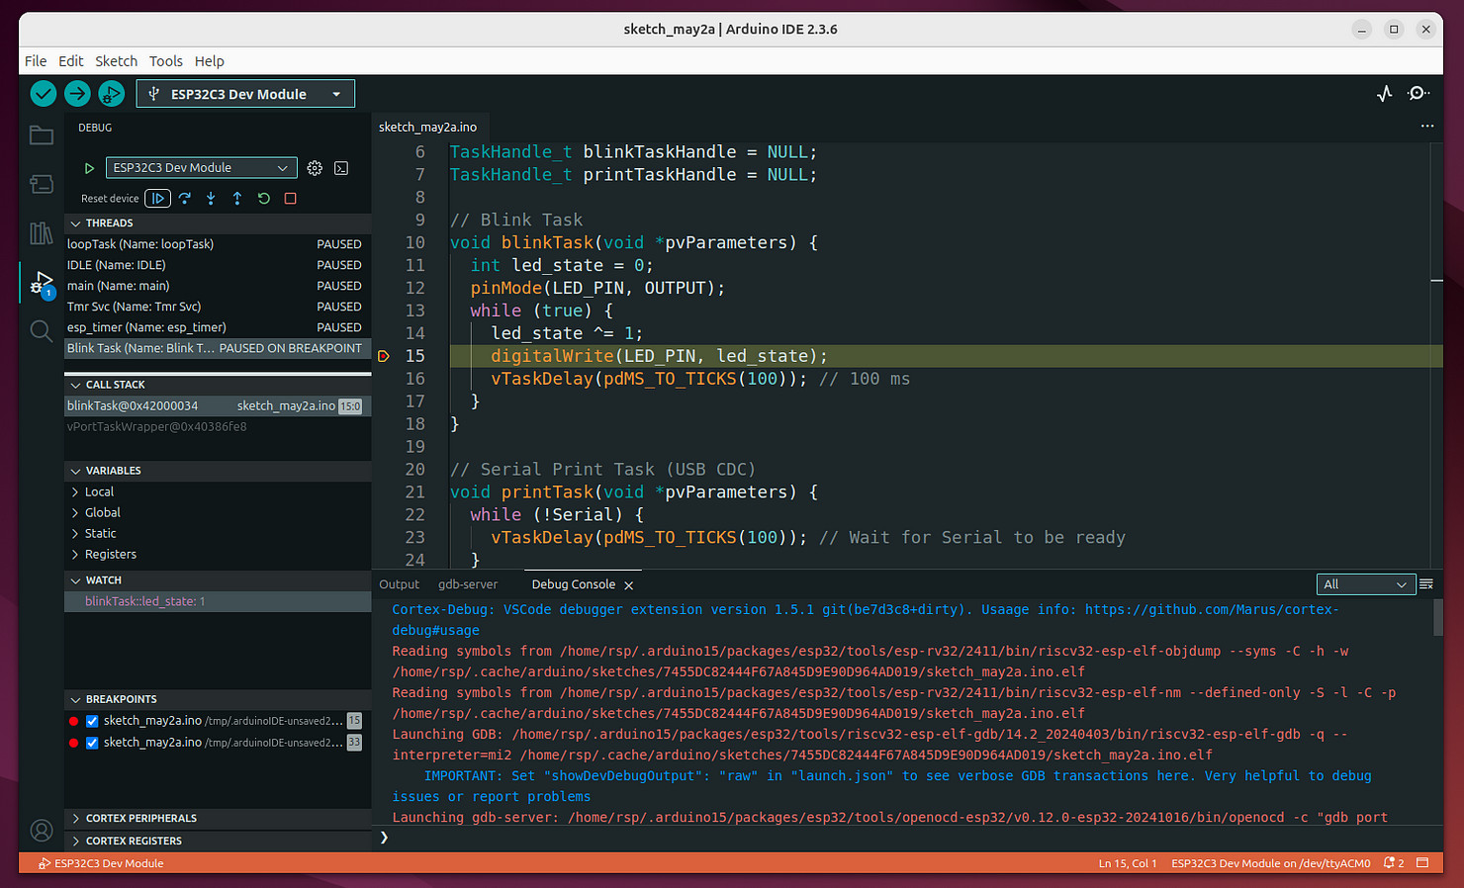Open launch.json gear icon
Image resolution: width=1464 pixels, height=888 pixels.
point(315,168)
